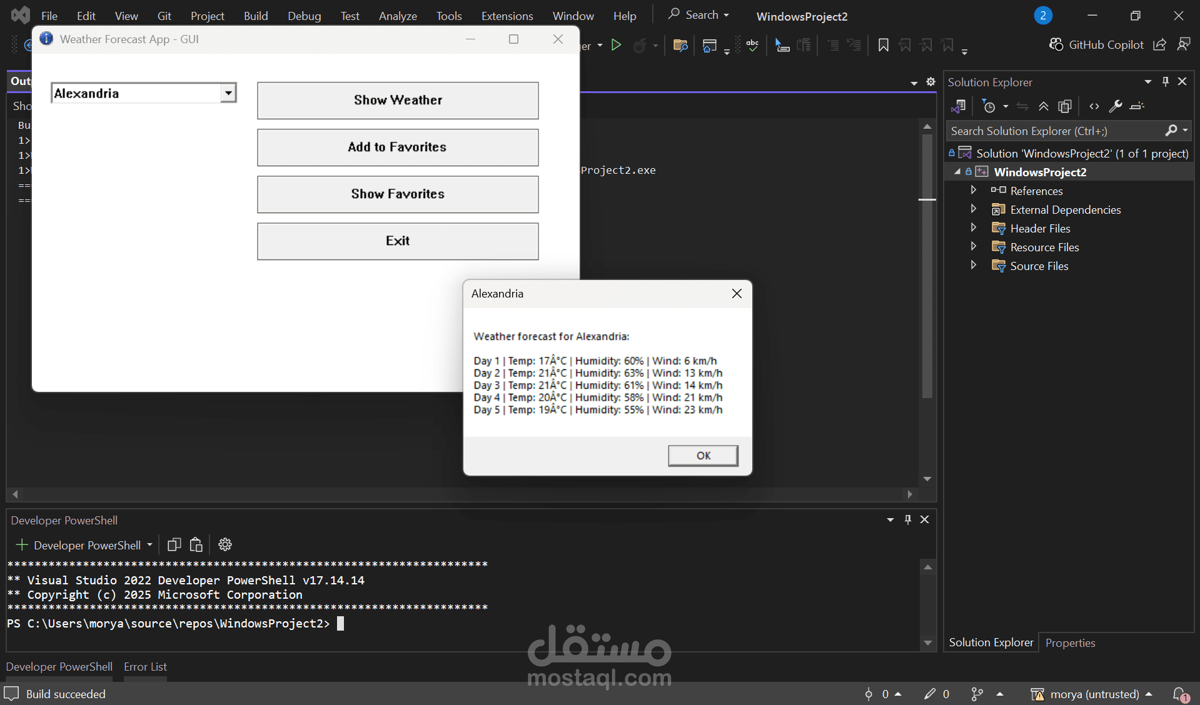
Task: Click the Output window settings gear icon
Action: point(930,82)
